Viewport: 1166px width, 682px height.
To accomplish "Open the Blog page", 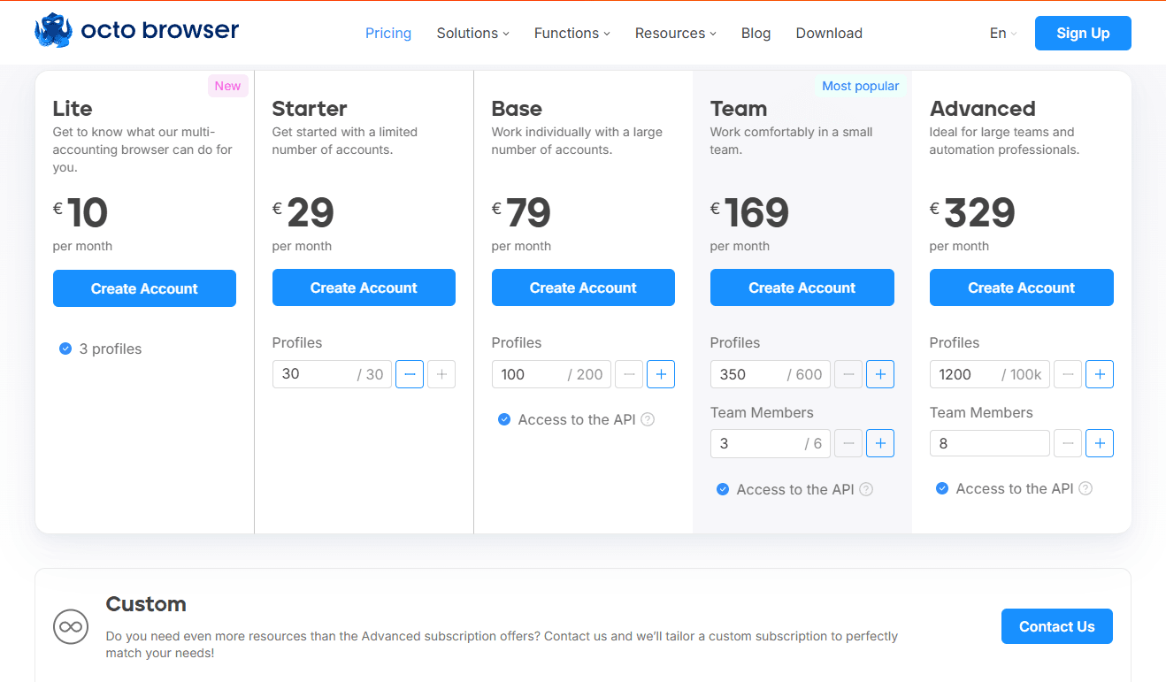I will tap(756, 33).
